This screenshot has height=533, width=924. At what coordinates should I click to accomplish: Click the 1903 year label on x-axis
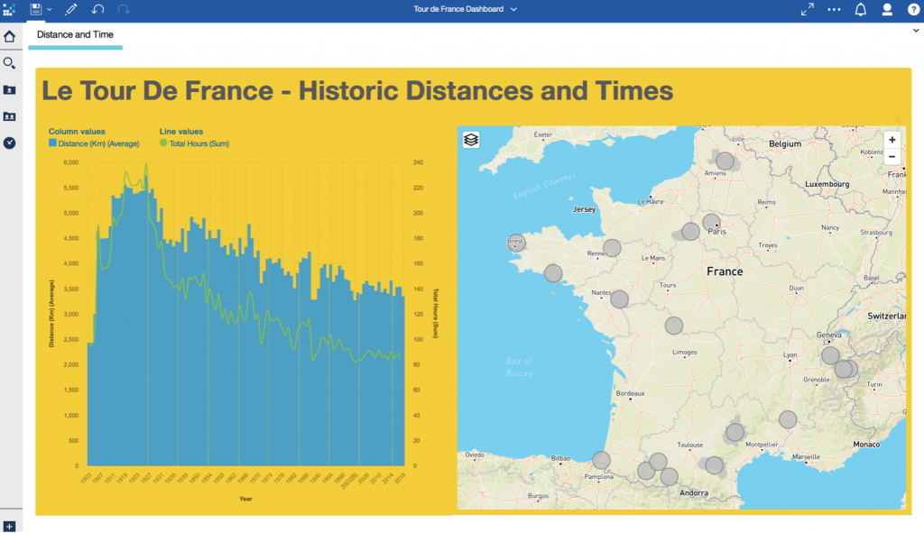[x=86, y=478]
